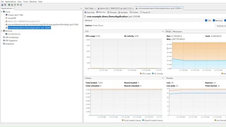226x127 pixels.
Task: Open the Sampler subtab
Action: [x=123, y=12]
